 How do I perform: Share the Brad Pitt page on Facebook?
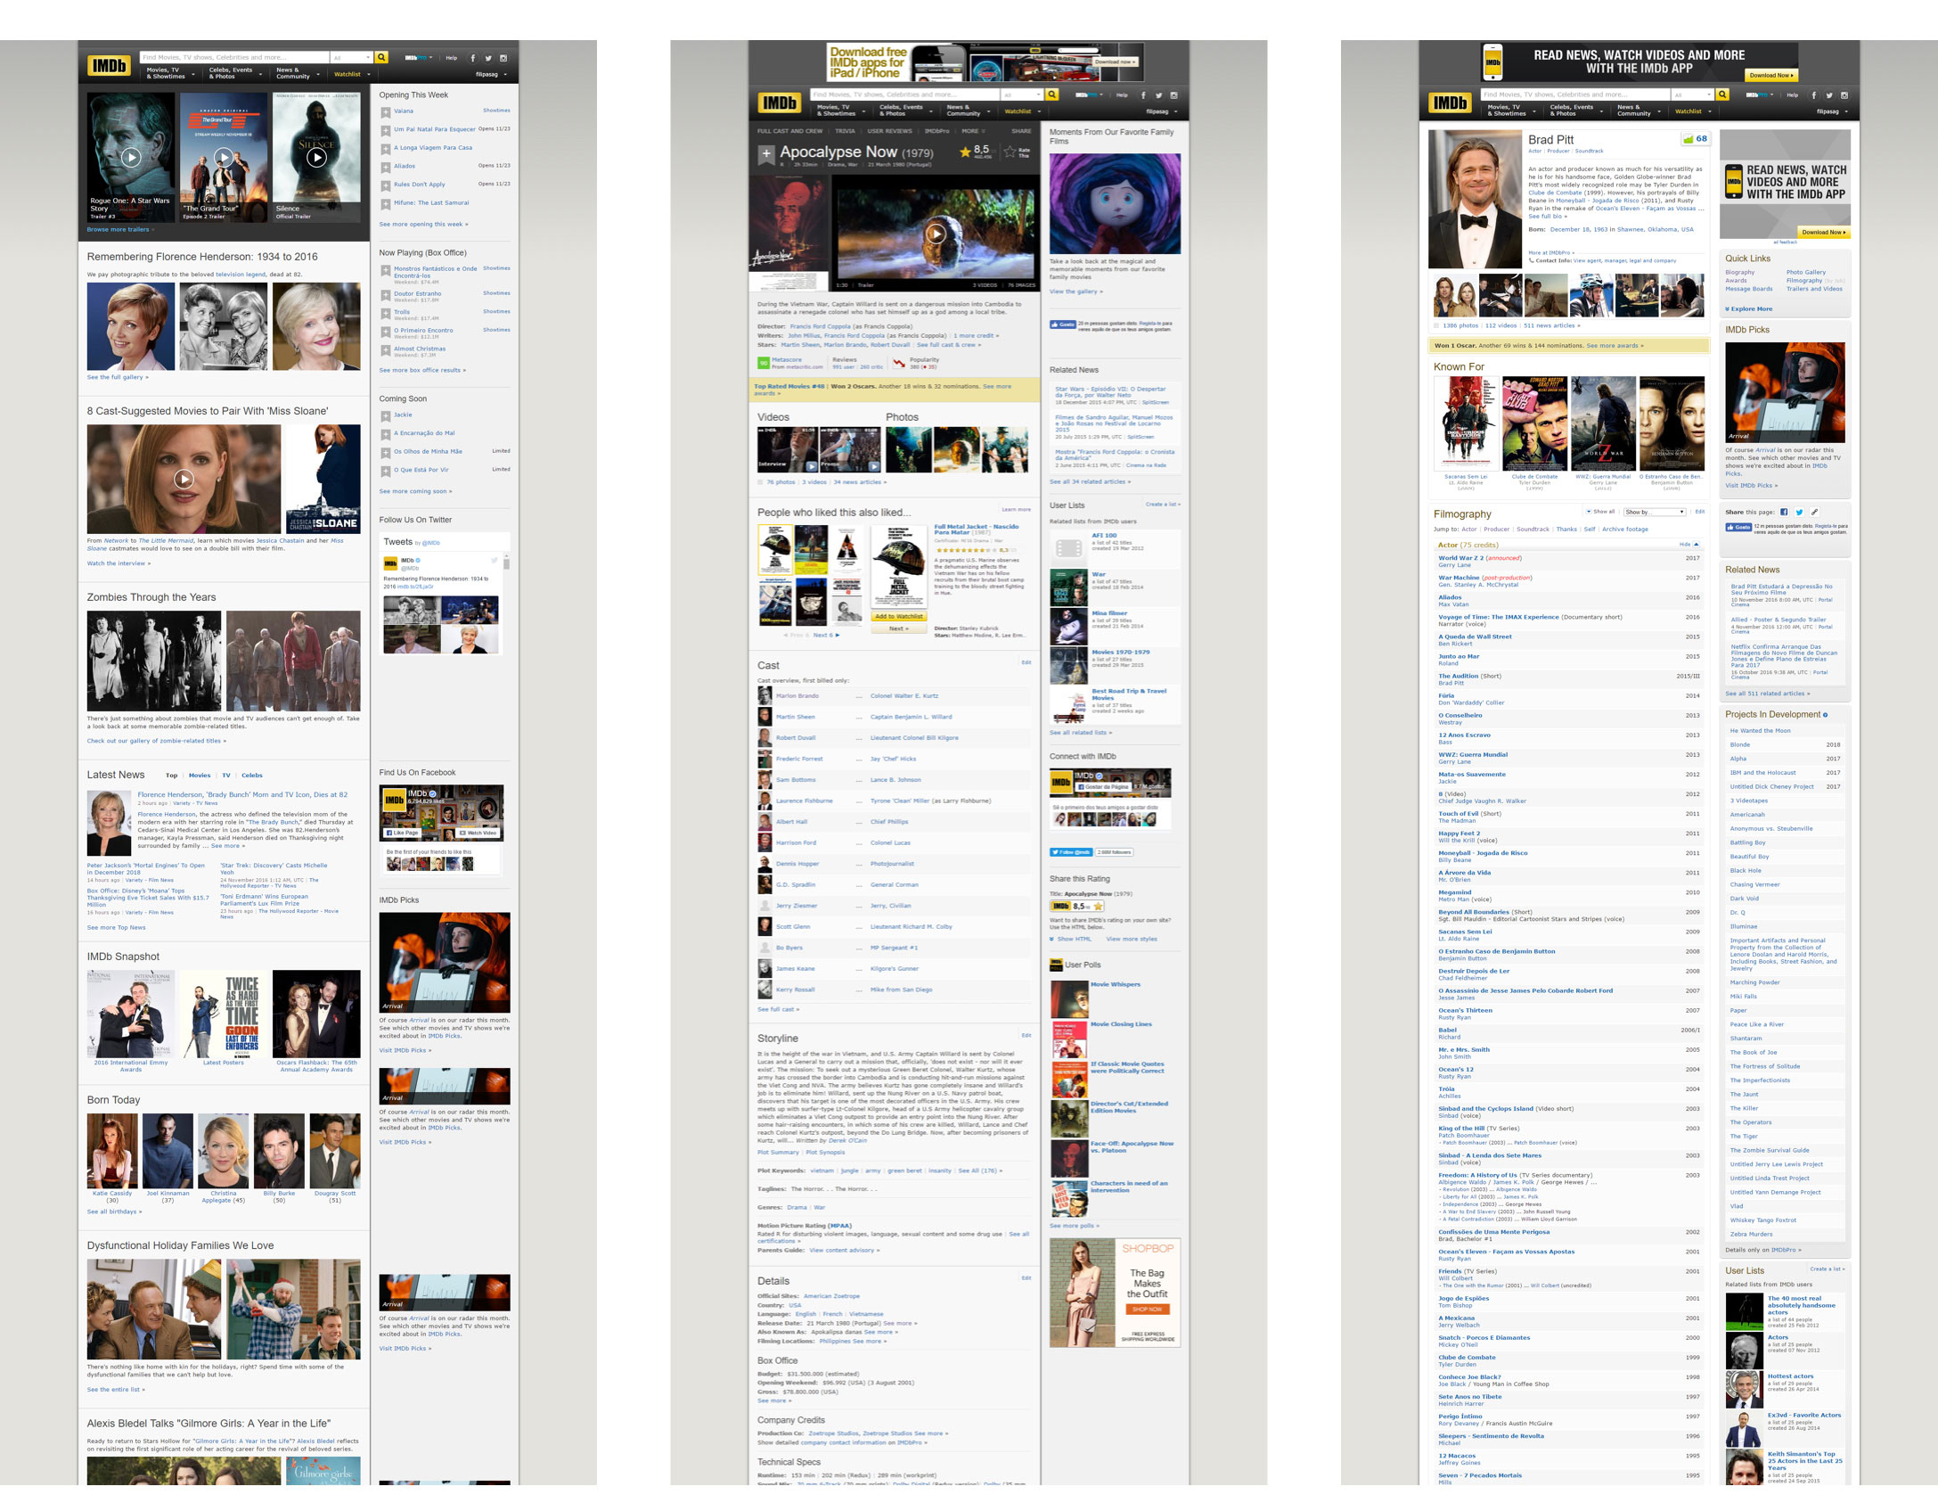[x=1784, y=512]
